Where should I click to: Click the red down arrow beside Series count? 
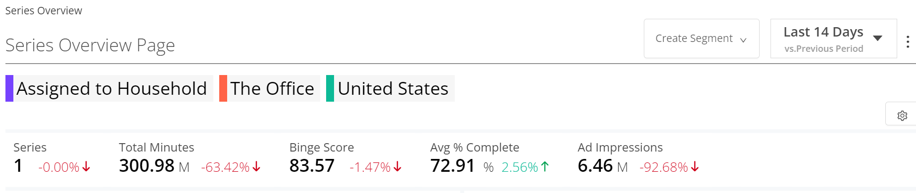coord(86,167)
